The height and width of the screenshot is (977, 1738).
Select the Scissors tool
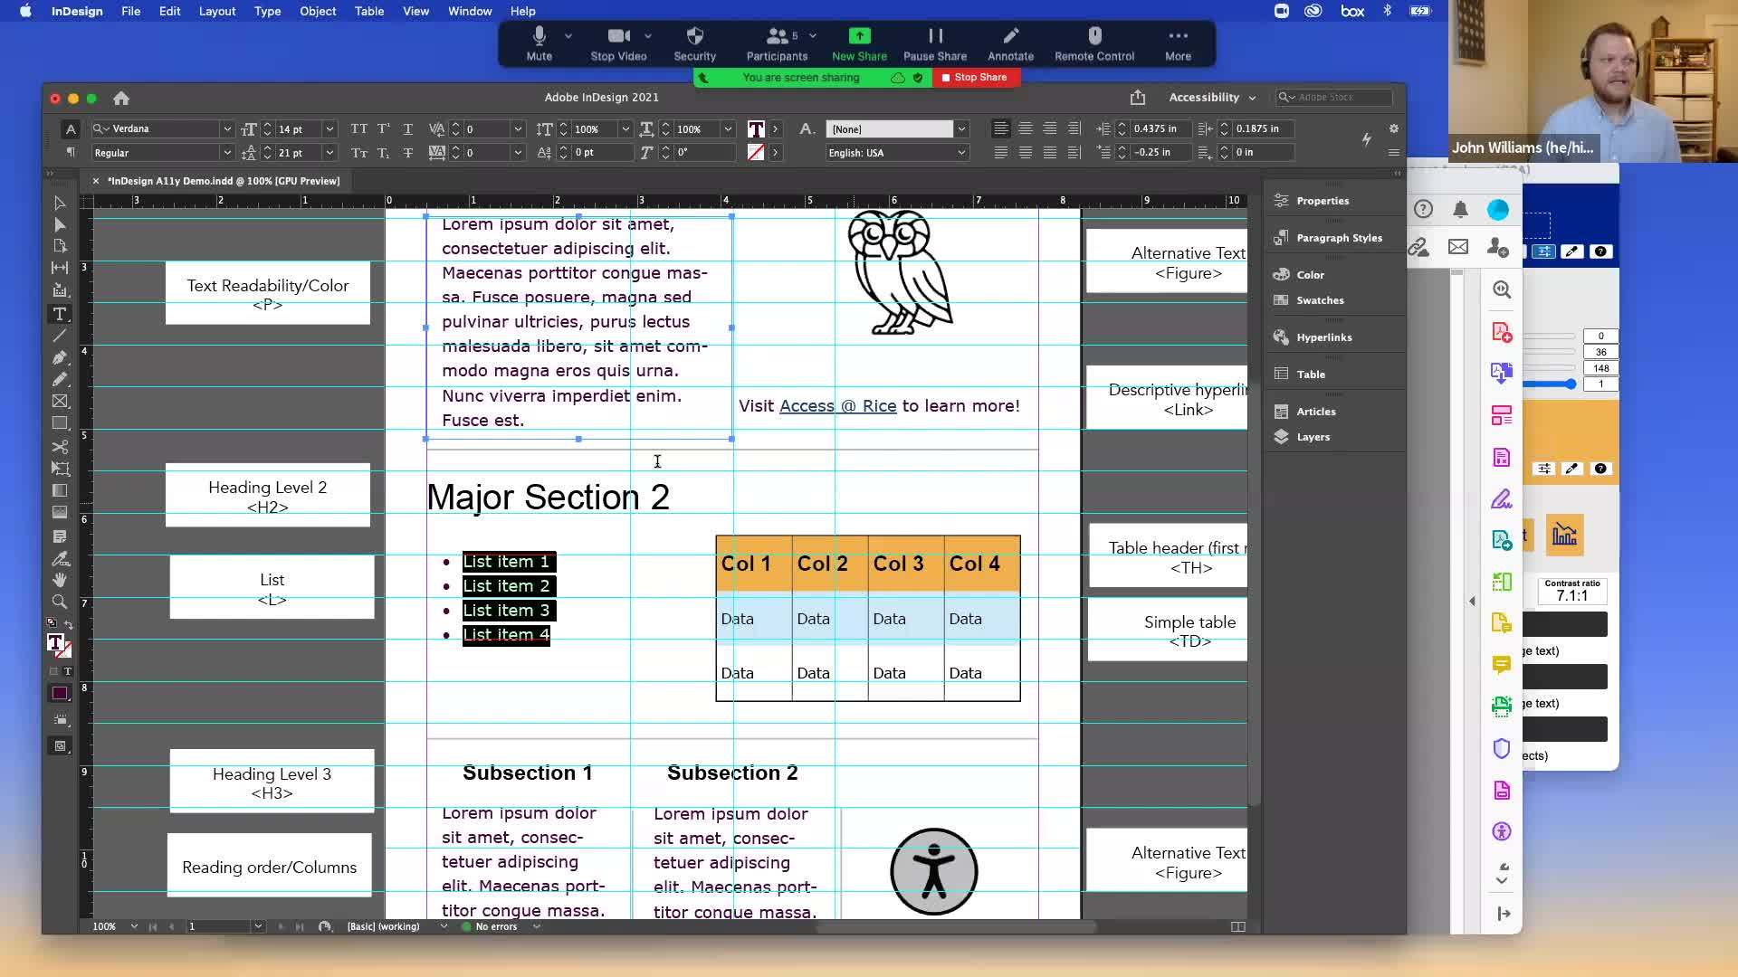point(60,447)
